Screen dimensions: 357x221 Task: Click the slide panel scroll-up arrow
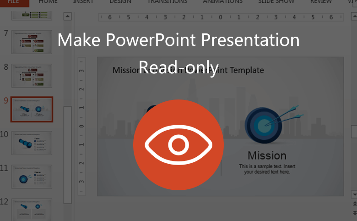[x=67, y=17]
